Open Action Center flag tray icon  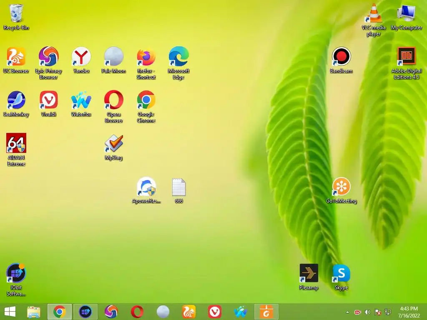tap(378, 312)
